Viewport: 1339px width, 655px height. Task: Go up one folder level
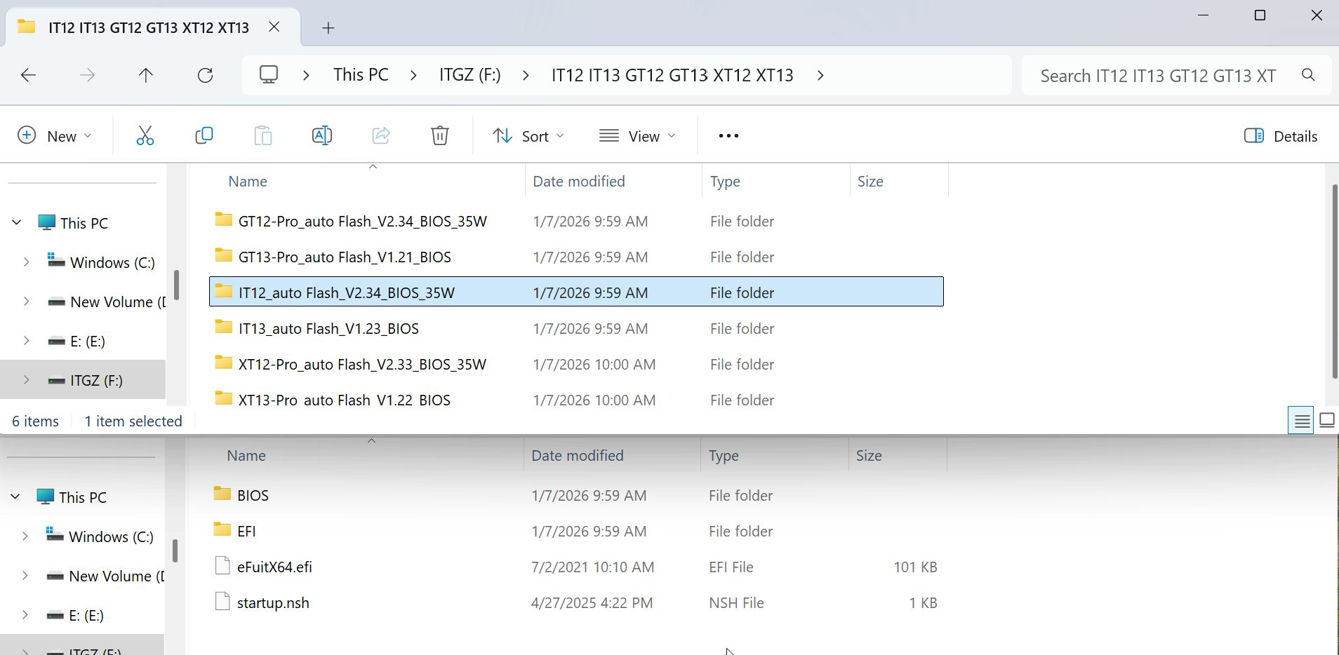[146, 75]
